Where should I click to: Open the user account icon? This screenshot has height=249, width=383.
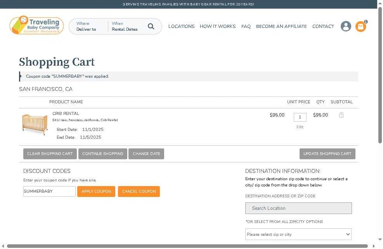point(346,26)
